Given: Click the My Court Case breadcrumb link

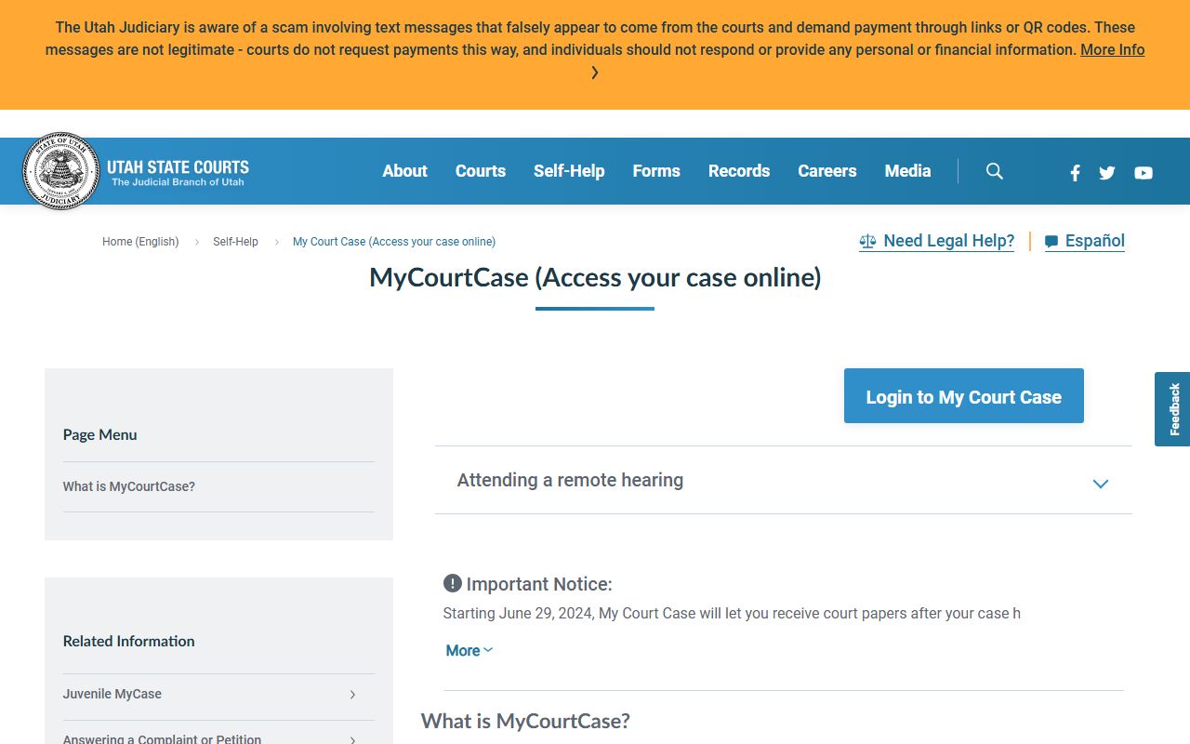Looking at the screenshot, I should [x=394, y=242].
